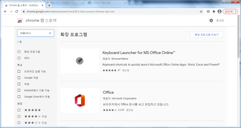Viewport: 241px width, 128px height.
Task: Open the web store settings gear
Action: tap(211, 20)
